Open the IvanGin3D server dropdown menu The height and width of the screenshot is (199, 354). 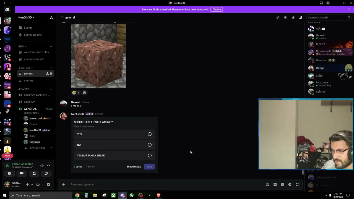pyautogui.click(x=27, y=17)
